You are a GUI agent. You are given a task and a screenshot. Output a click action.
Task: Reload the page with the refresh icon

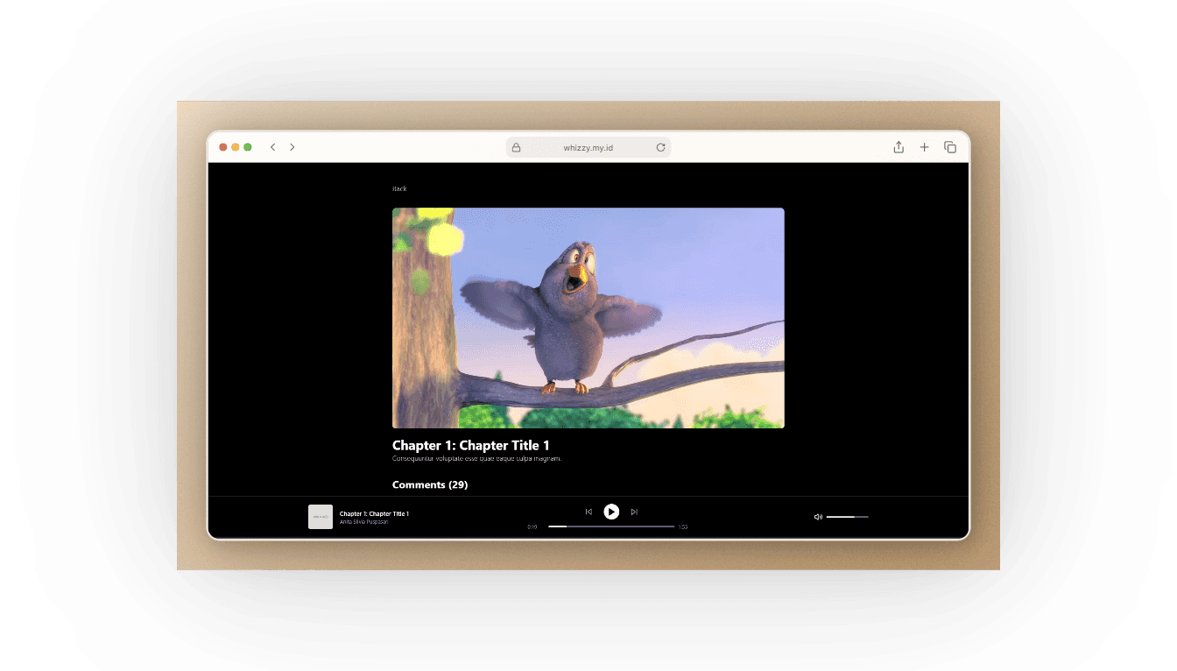(x=661, y=147)
